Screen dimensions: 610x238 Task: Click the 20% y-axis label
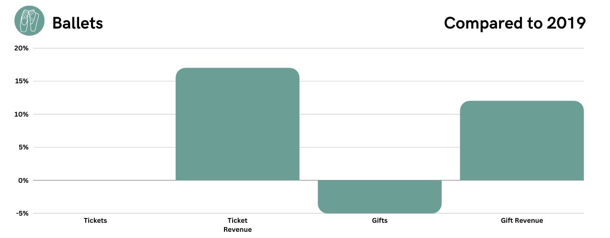[x=22, y=48]
